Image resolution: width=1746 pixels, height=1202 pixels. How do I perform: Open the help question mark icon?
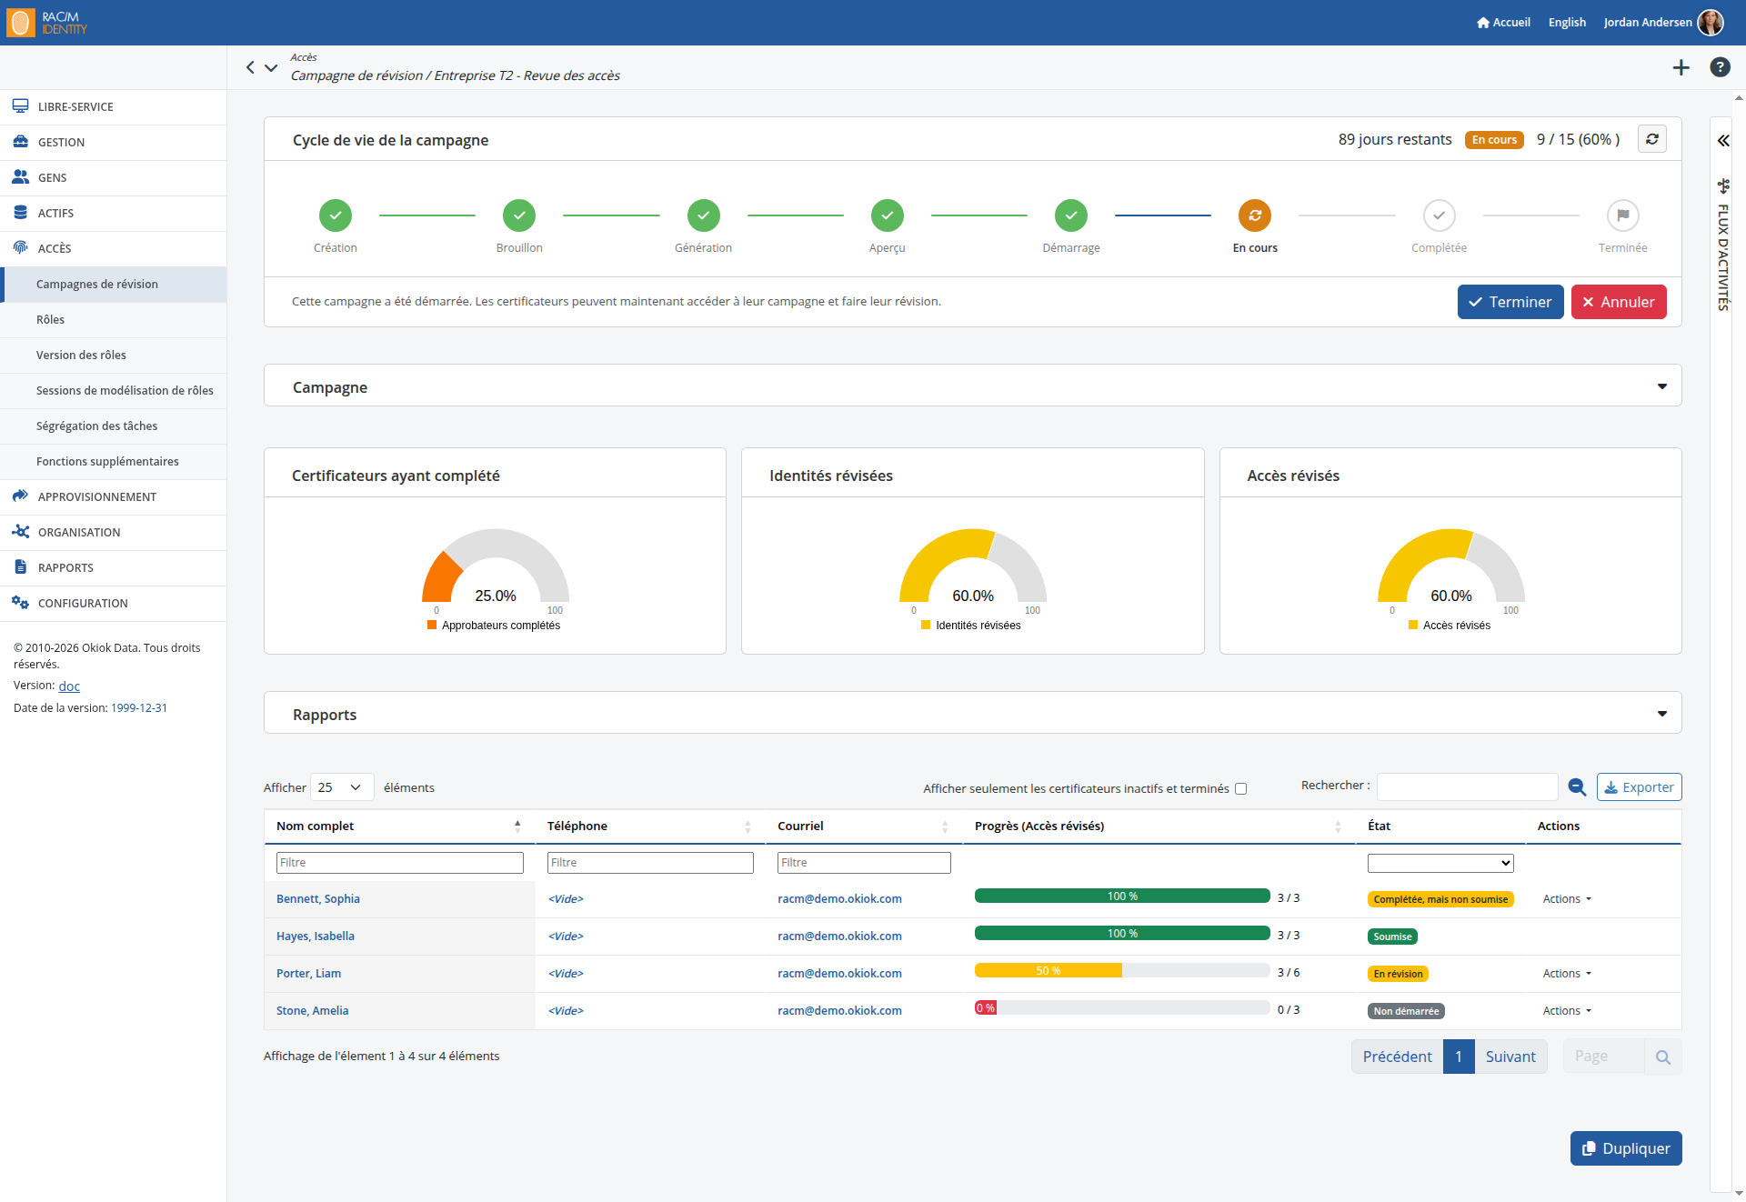coord(1720,67)
